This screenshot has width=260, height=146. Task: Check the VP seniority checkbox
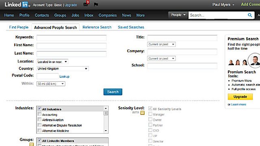pos(150,135)
